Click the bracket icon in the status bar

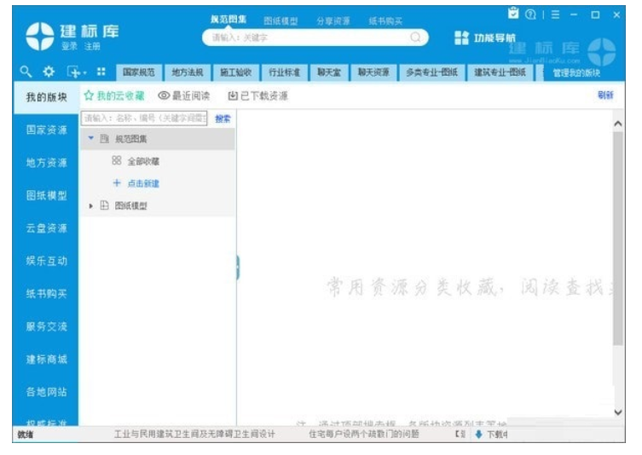460,435
